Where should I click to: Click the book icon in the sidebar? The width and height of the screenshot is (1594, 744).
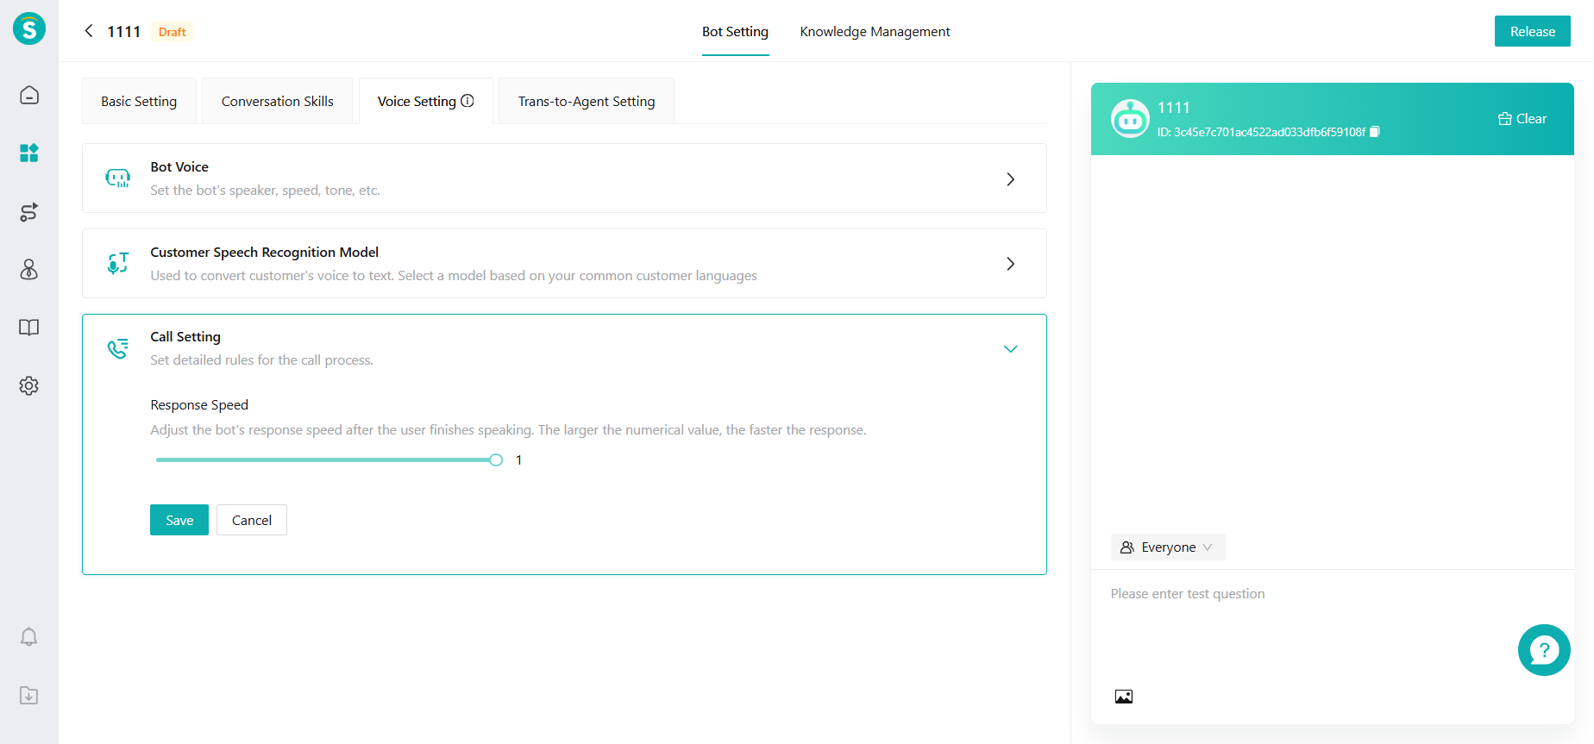(x=29, y=328)
